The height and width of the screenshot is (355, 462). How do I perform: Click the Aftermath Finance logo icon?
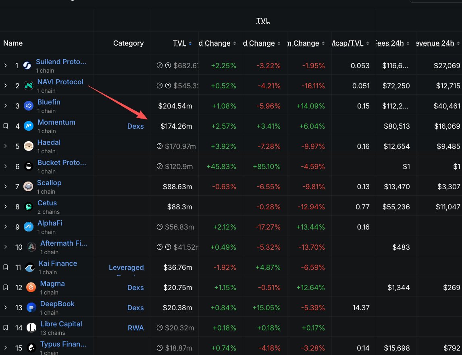(x=31, y=247)
